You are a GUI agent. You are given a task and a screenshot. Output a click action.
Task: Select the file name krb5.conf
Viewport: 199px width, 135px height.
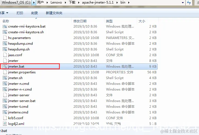[x=16, y=118]
